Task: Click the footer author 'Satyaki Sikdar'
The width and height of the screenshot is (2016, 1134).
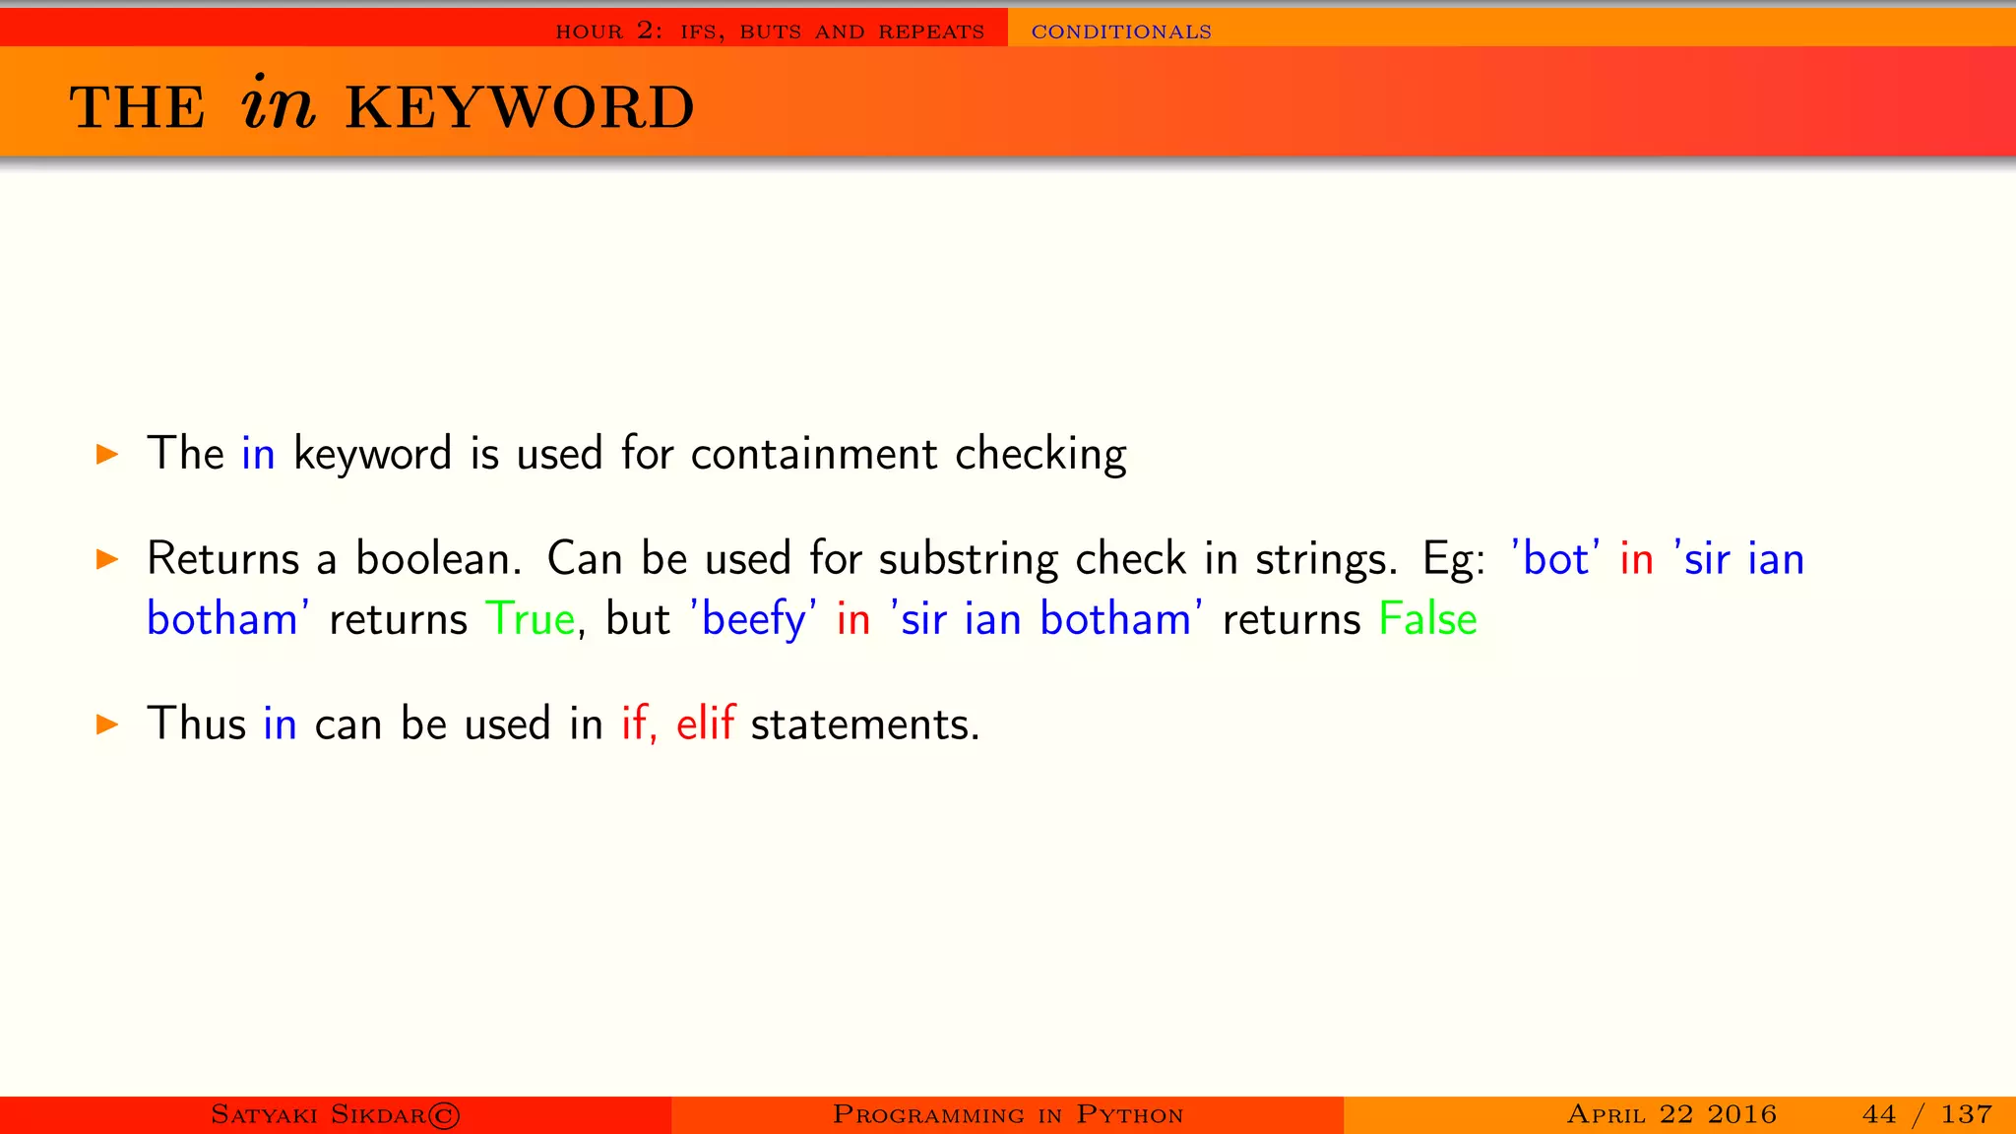Action: tap(318, 1114)
